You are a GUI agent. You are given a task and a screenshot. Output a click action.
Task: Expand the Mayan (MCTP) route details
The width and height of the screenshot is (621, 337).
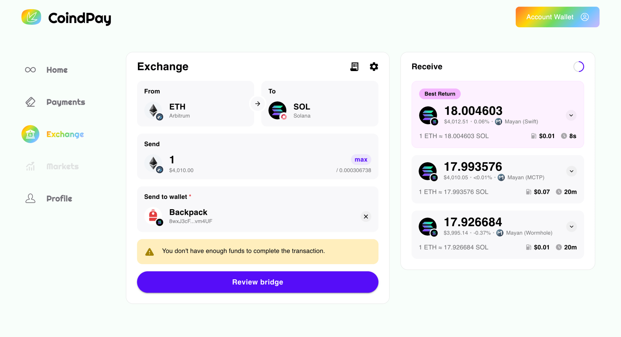(571, 171)
